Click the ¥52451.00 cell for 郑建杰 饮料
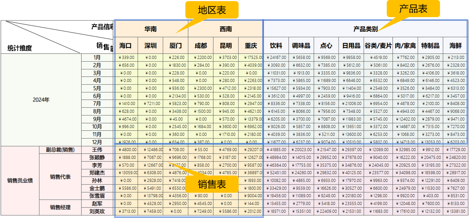This screenshot has width=469, height=218. [x=276, y=173]
